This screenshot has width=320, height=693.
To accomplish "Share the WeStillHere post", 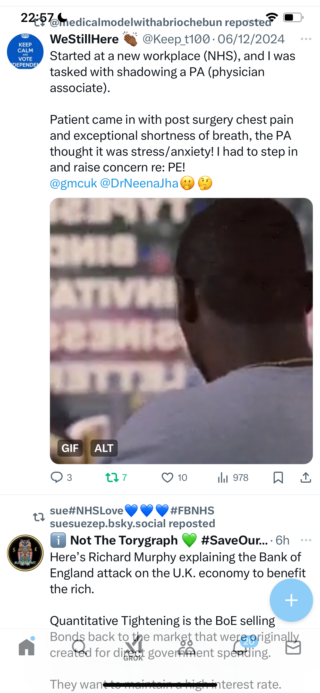I will pos(306,477).
